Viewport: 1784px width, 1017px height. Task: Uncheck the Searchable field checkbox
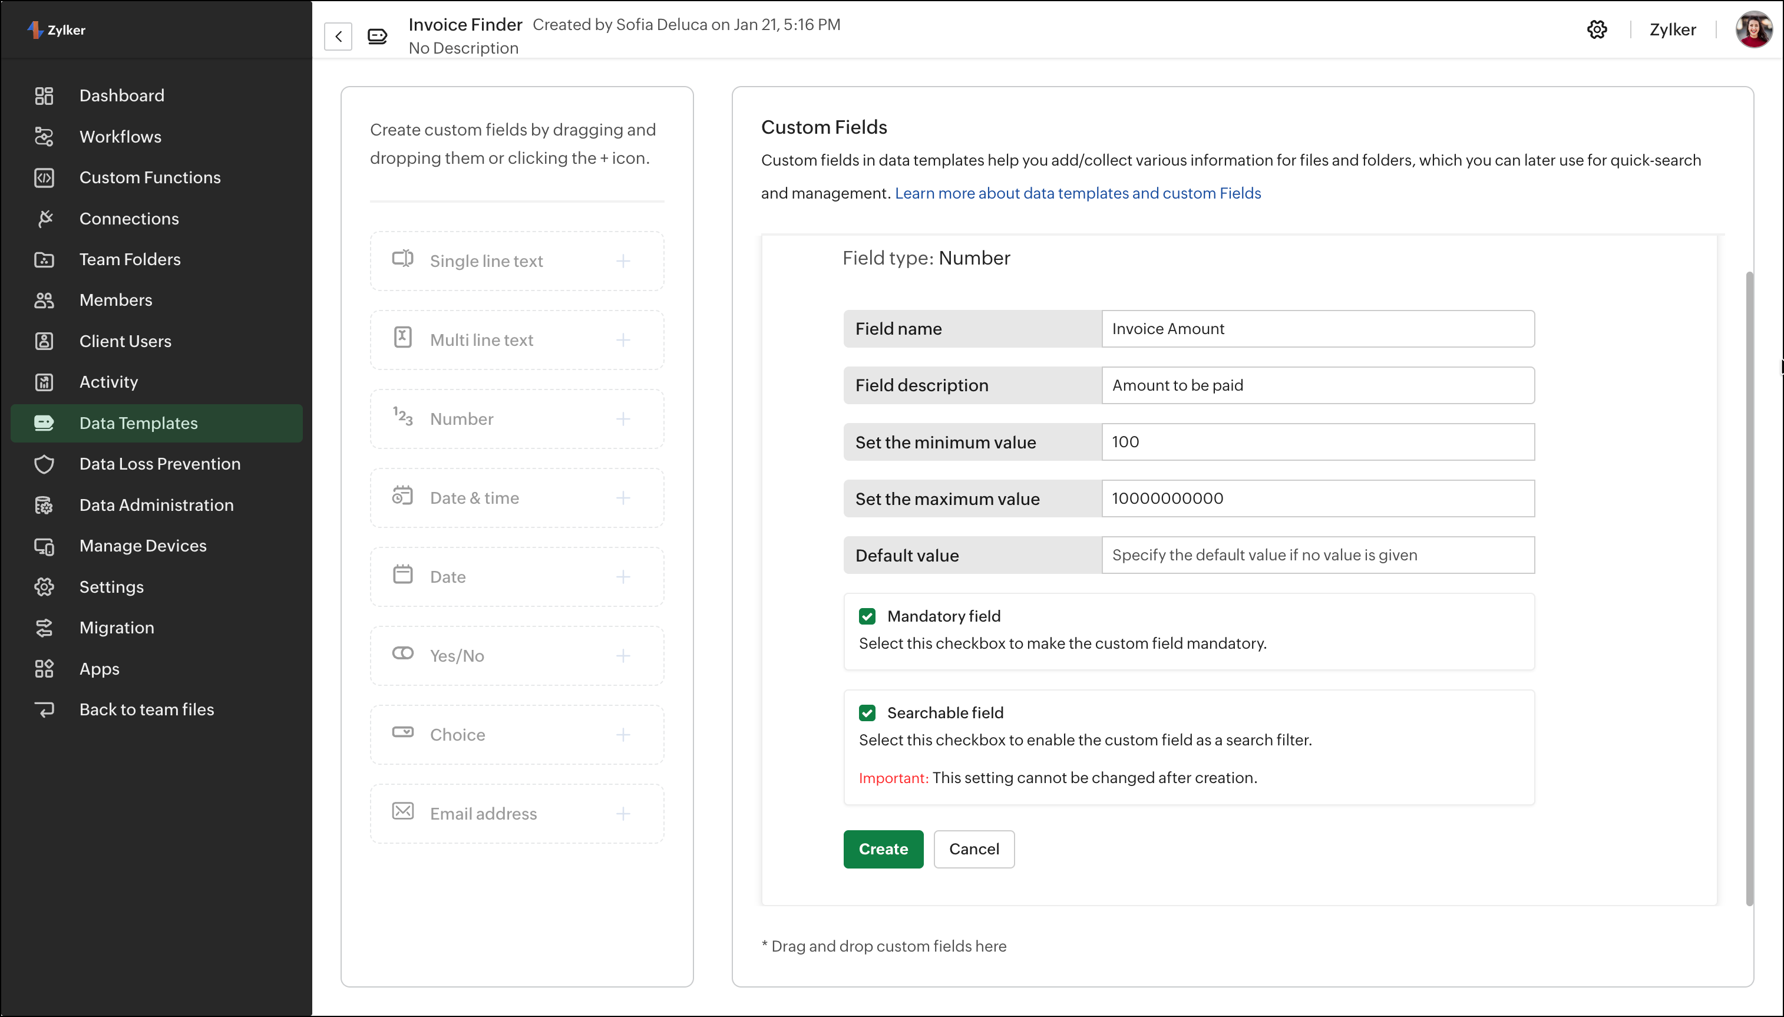(867, 713)
